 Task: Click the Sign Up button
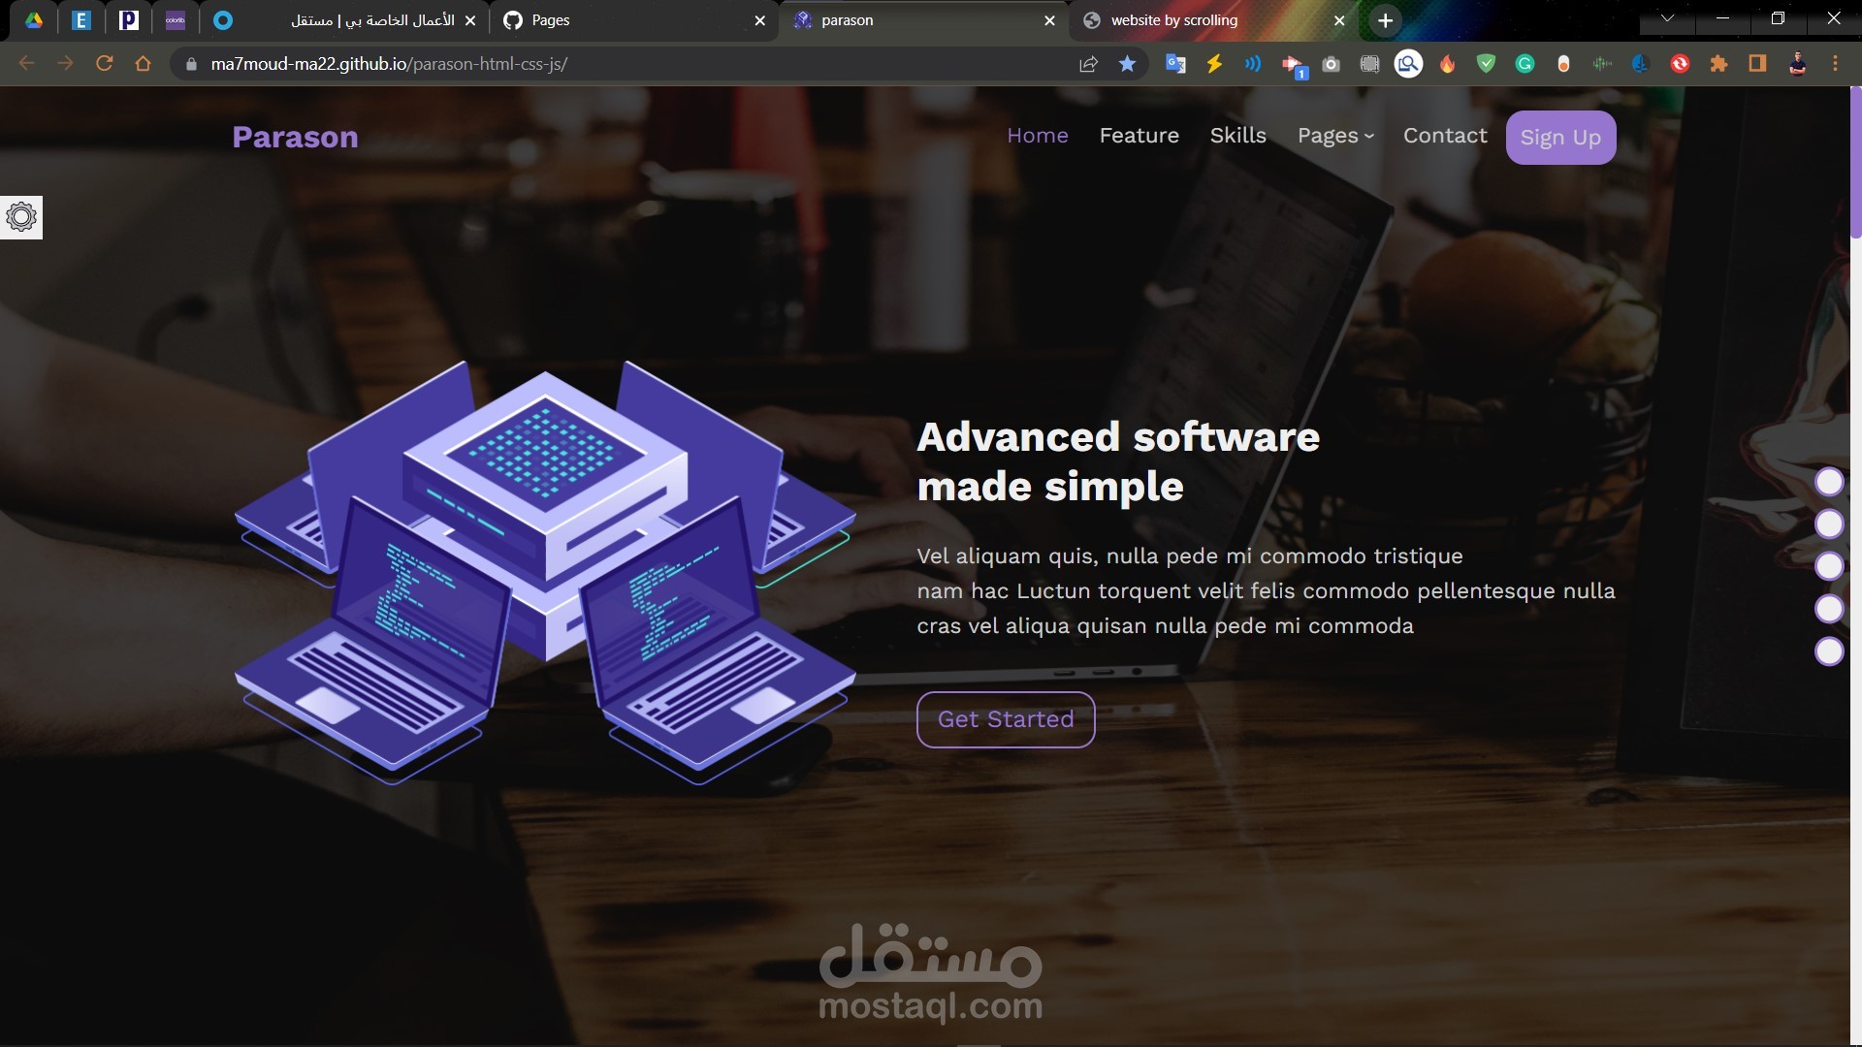(x=1559, y=138)
